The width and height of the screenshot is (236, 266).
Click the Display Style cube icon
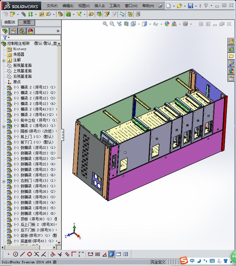point(145,24)
